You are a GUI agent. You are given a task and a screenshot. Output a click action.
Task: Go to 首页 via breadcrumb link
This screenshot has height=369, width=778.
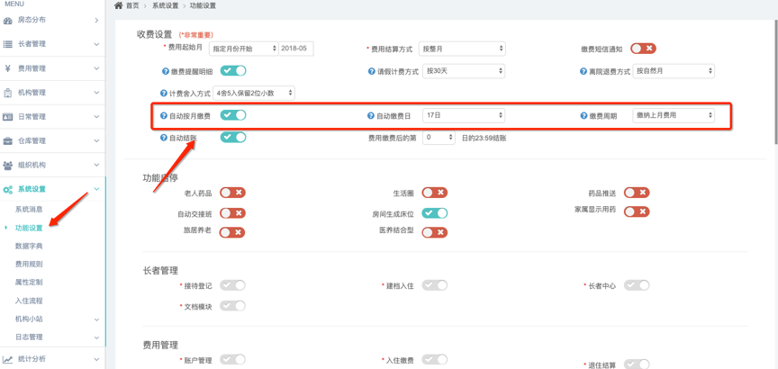pos(132,6)
